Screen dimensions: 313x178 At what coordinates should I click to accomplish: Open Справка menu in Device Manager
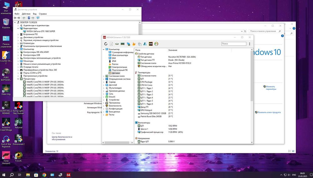[x=43, y=14]
